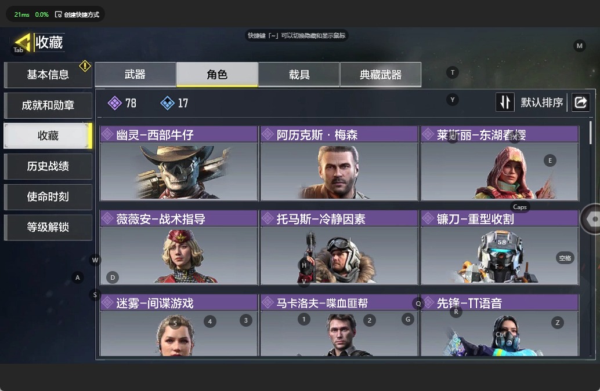
Task: Click the round floating button at right edge
Action: pyautogui.click(x=591, y=219)
